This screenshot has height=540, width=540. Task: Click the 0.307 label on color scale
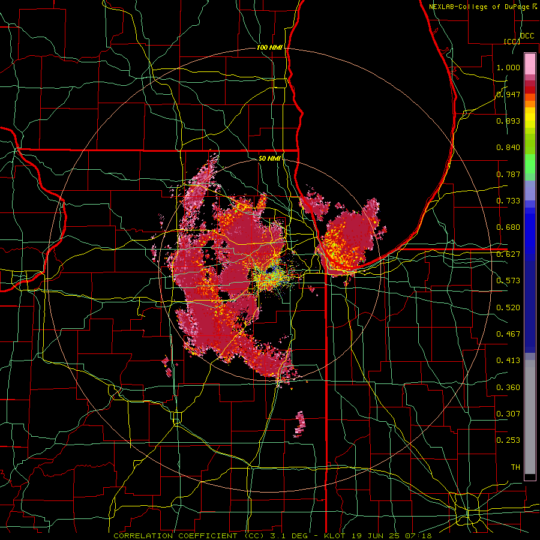(508, 413)
